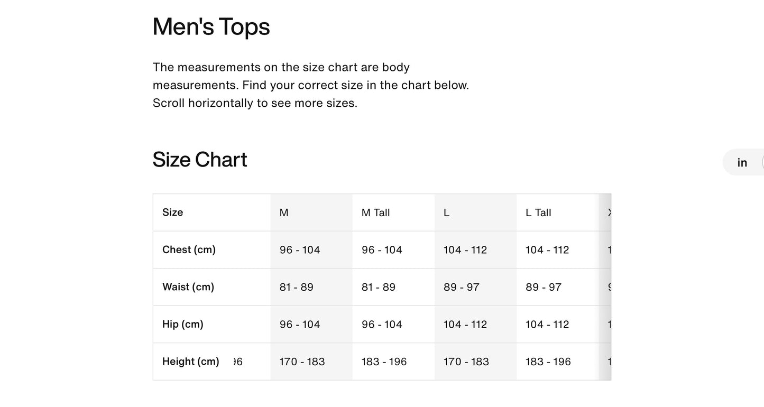Switch units with the "in" toggle
Image resolution: width=764 pixels, height=407 pixels.
click(742, 163)
